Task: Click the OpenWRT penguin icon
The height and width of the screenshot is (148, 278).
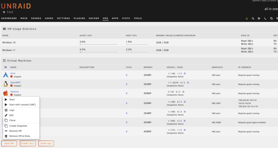Action: [6, 84]
